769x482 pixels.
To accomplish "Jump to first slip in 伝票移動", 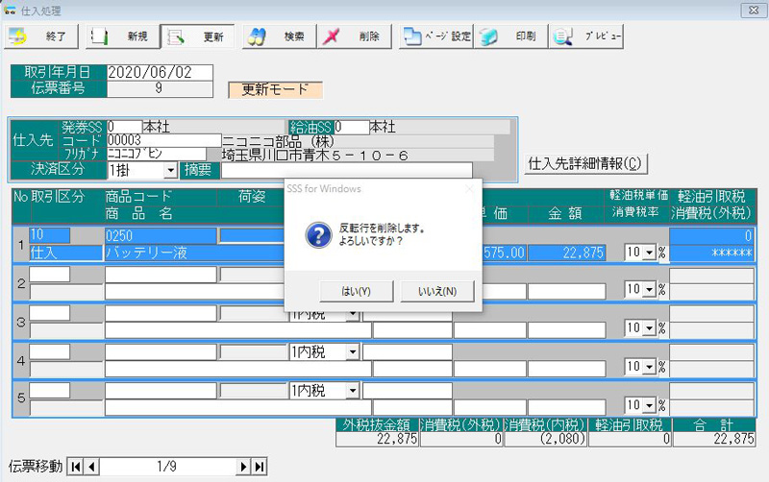I will [x=77, y=467].
